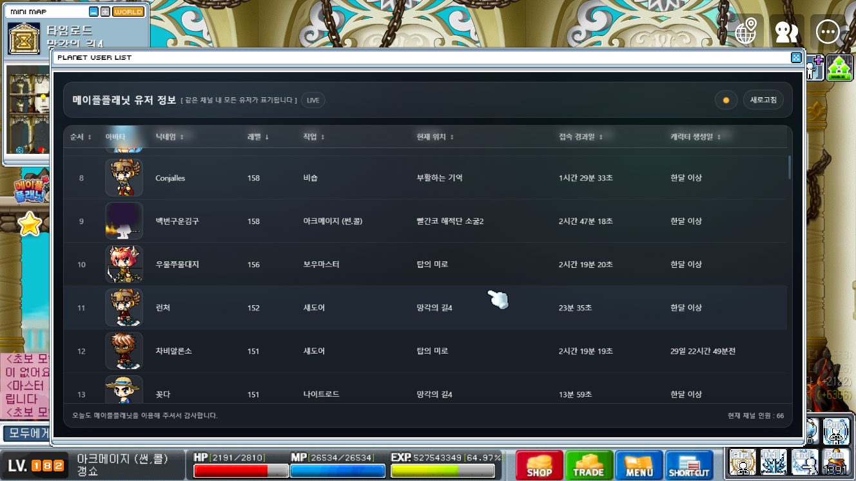856x481 pixels.
Task: Click the 나이트로드 job cell
Action: pyautogui.click(x=321, y=394)
